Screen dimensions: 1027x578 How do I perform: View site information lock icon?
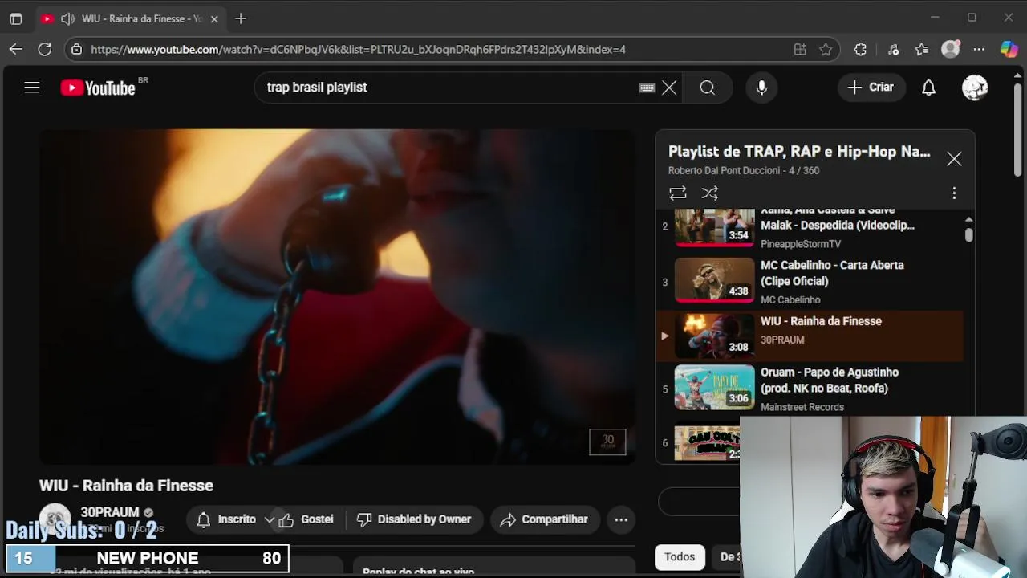[x=76, y=49]
